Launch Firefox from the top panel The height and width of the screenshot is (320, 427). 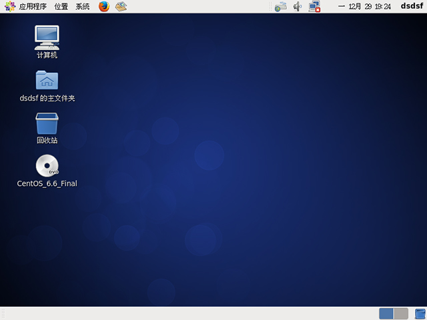104,6
